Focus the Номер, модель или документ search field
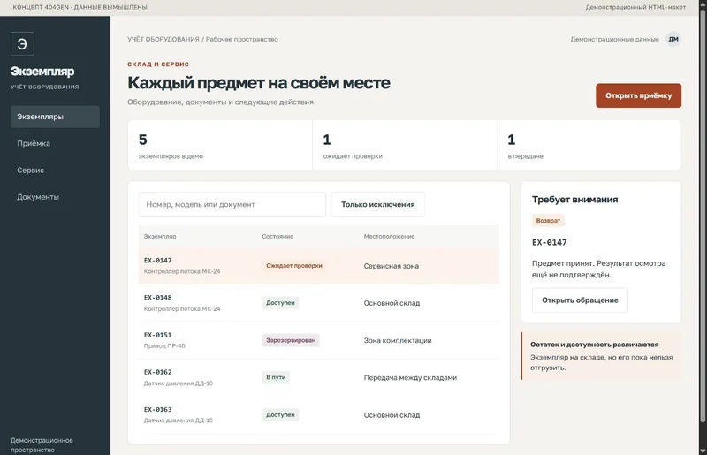707x455 pixels. (232, 204)
